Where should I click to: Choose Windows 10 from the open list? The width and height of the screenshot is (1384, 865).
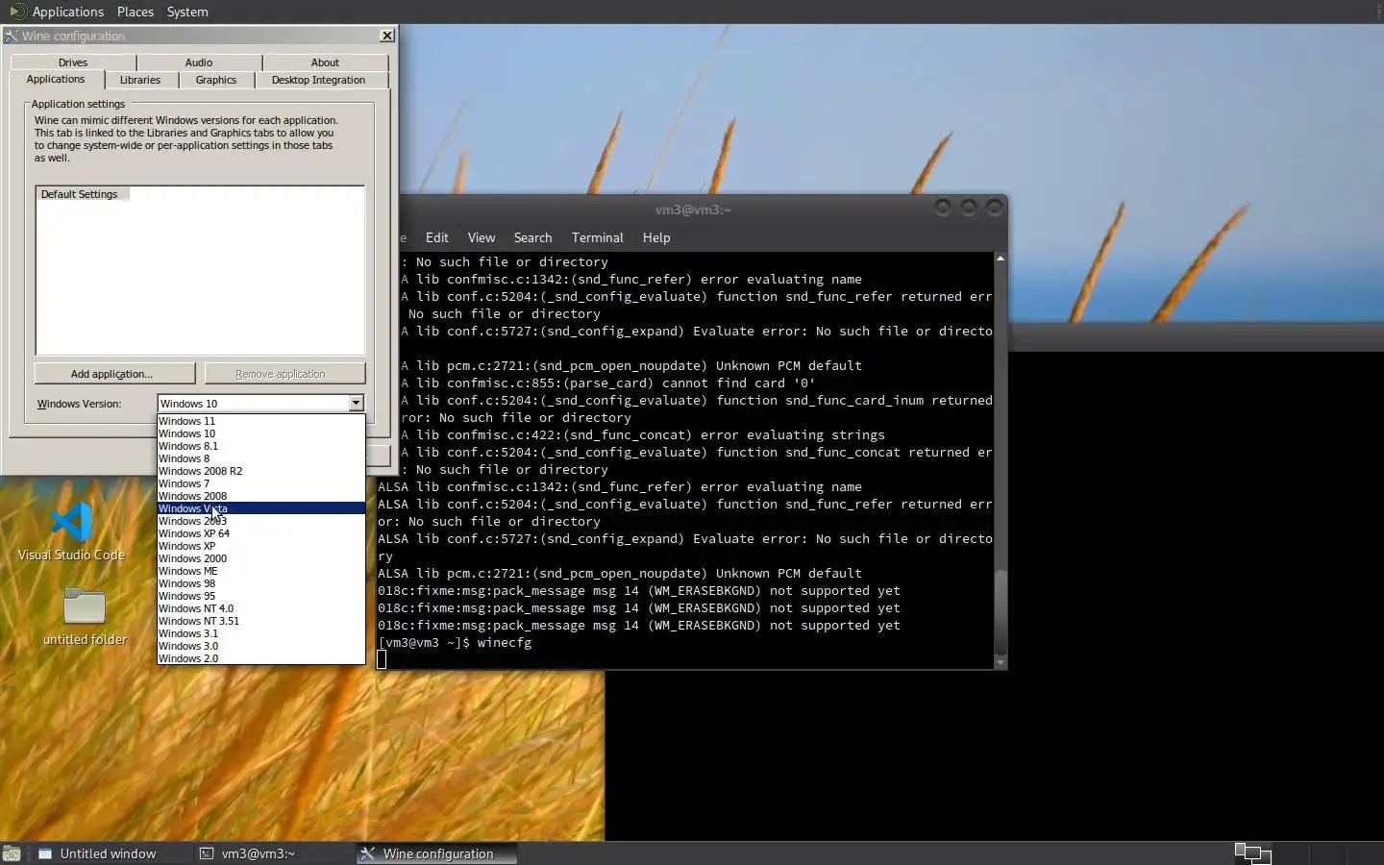[261, 433]
